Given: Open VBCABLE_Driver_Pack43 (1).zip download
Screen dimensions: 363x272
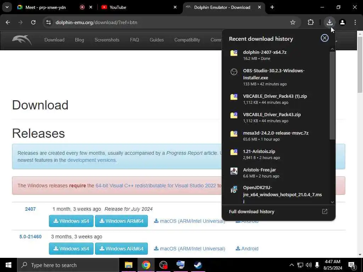Looking at the screenshot, I should click(x=275, y=99).
